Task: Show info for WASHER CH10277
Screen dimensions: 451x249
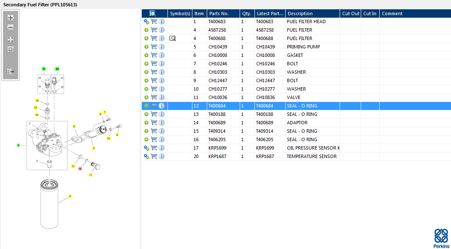Action: (x=162, y=89)
